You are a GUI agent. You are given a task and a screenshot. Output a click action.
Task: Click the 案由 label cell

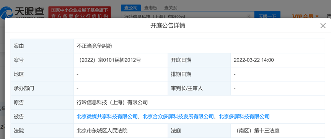tap(42, 46)
